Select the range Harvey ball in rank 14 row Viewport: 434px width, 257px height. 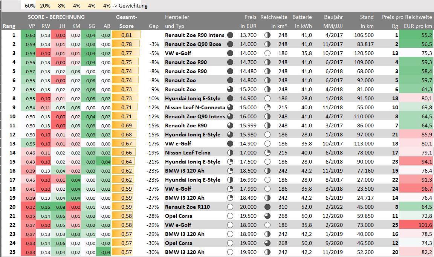pyautogui.click(x=267, y=153)
